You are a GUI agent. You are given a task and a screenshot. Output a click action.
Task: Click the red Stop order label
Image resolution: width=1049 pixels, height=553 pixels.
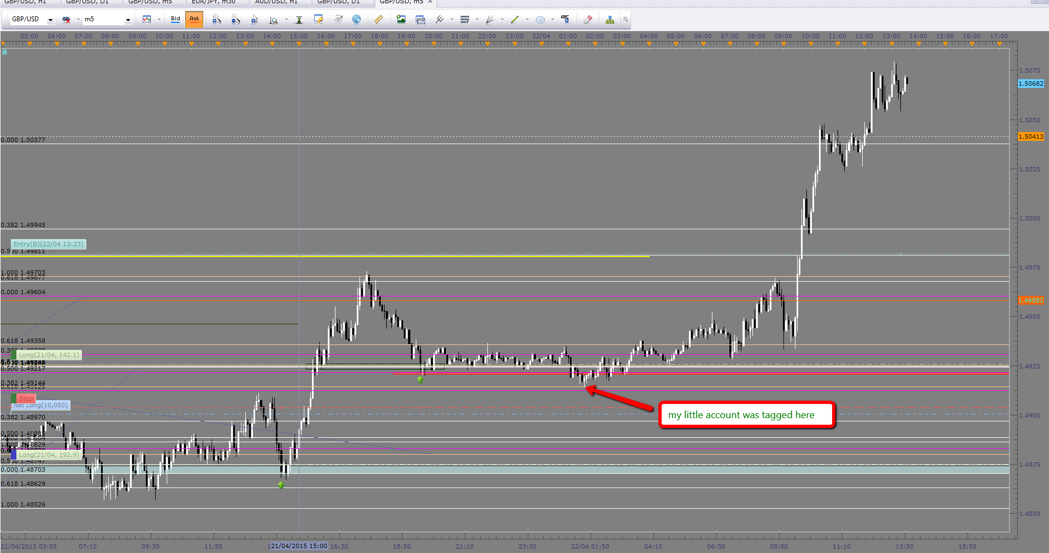[x=26, y=399]
